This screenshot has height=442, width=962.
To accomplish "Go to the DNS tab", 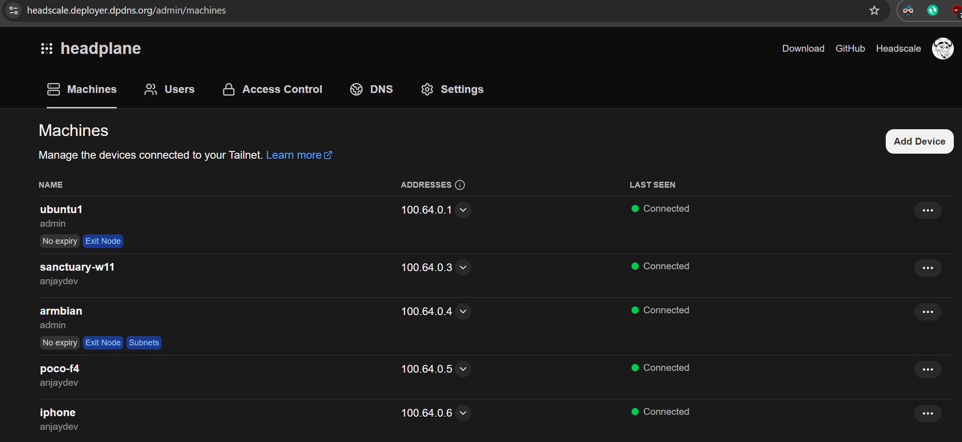I will [371, 89].
